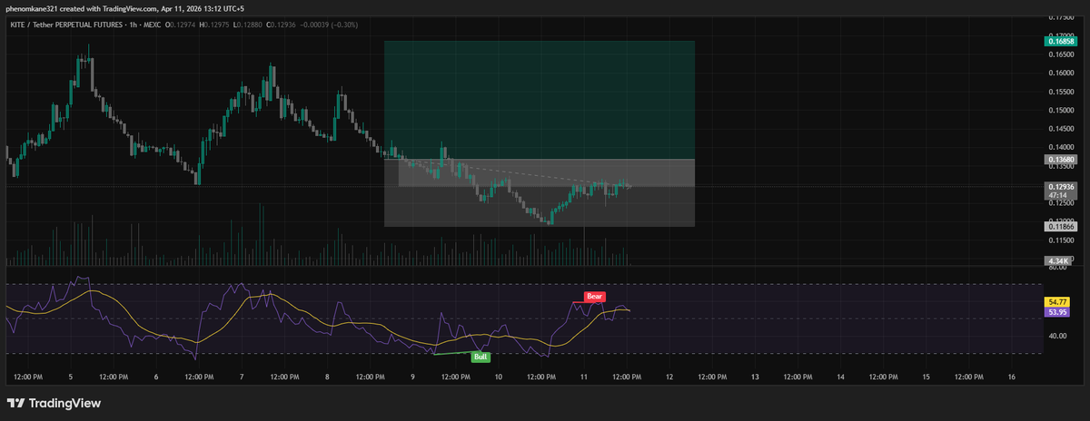
Task: Select the green 0.16858 target price label
Action: pos(1060,41)
